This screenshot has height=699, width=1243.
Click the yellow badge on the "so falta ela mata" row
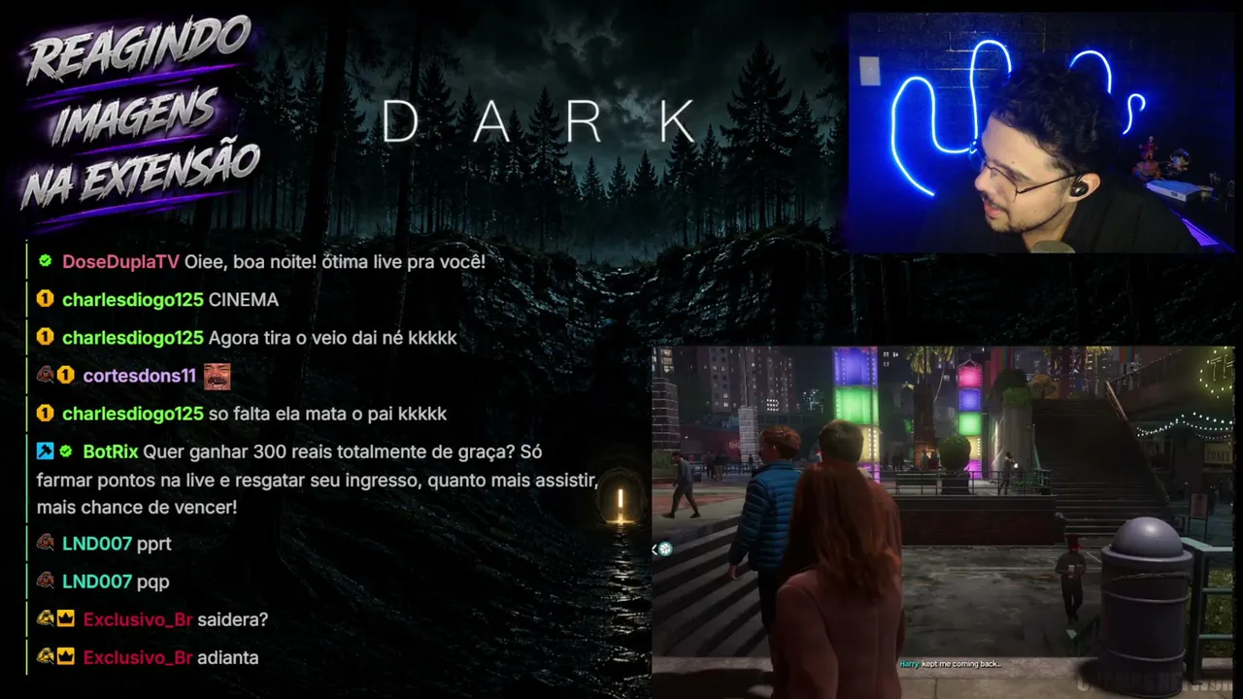(45, 414)
